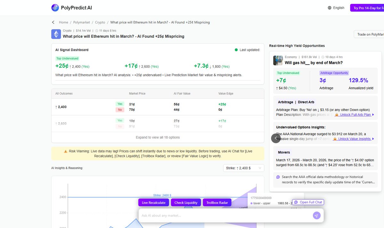Select Yes for the 2,600 outcome
Viewport: 384px width, 228px height.
pos(120,121)
